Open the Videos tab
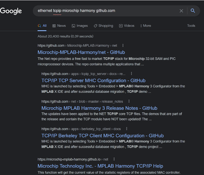This screenshot has height=175, width=204. coord(126,26)
